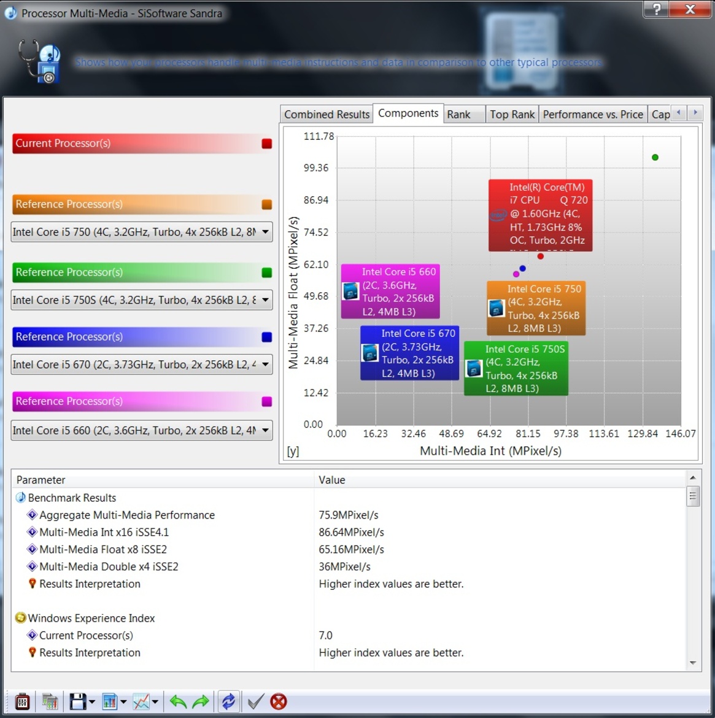Click the Windows Experience Index heading icon
The image size is (715, 718).
pos(21,618)
